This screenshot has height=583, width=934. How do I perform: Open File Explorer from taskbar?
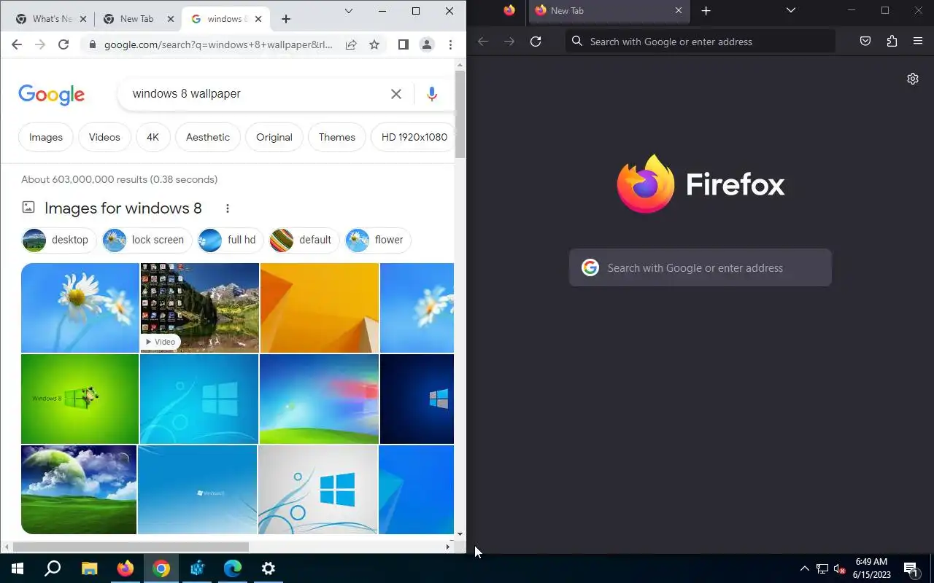coord(89,568)
